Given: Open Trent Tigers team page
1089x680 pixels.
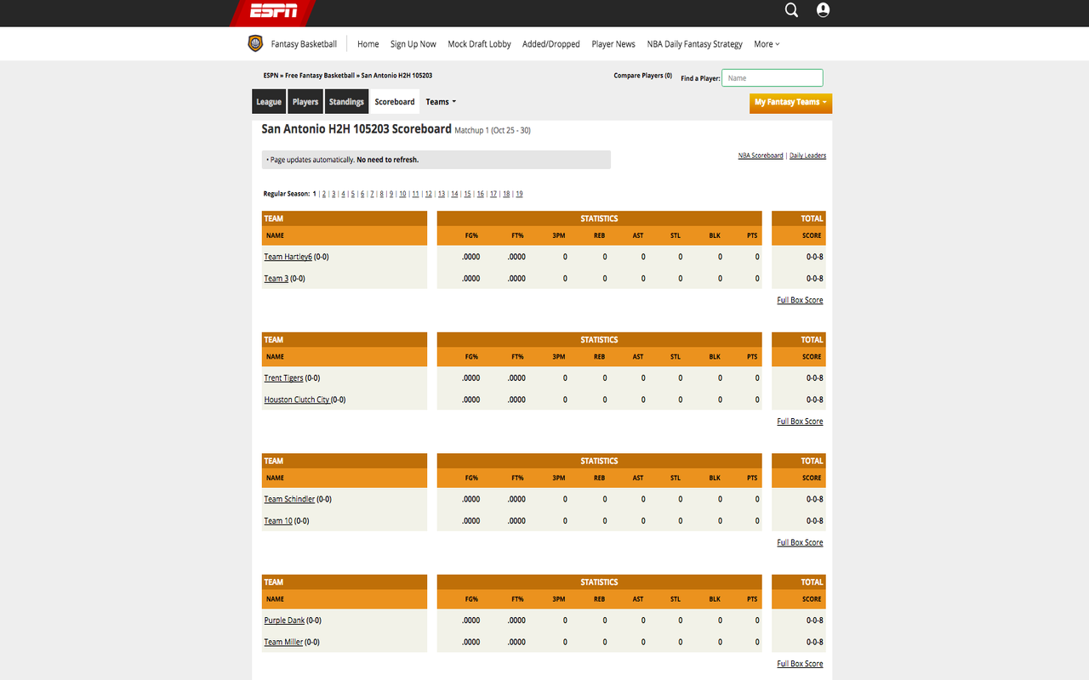Looking at the screenshot, I should point(283,378).
